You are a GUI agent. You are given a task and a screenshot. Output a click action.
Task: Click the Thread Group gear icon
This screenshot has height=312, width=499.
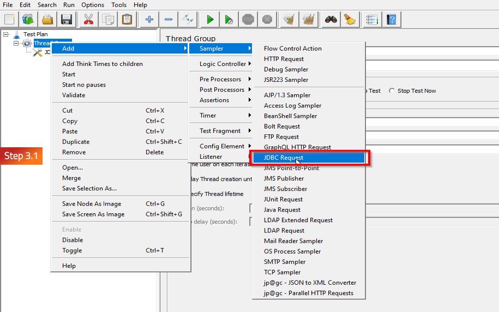coord(27,43)
